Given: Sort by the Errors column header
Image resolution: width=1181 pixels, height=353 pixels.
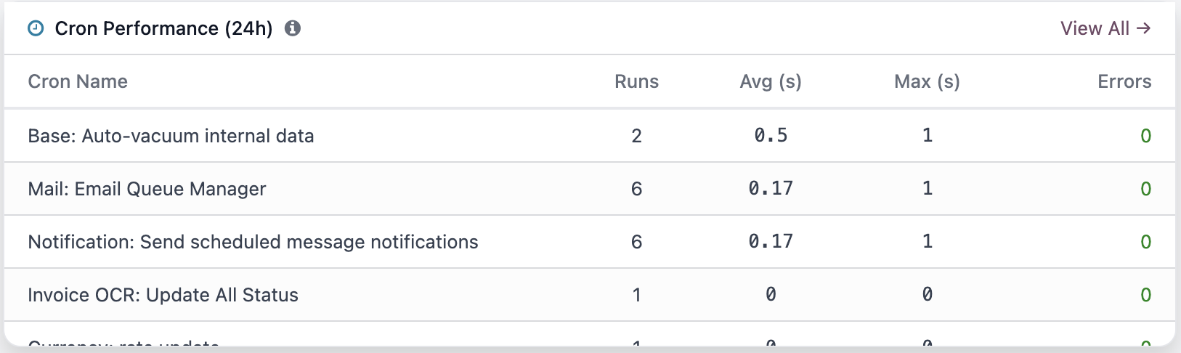Looking at the screenshot, I should point(1124,81).
